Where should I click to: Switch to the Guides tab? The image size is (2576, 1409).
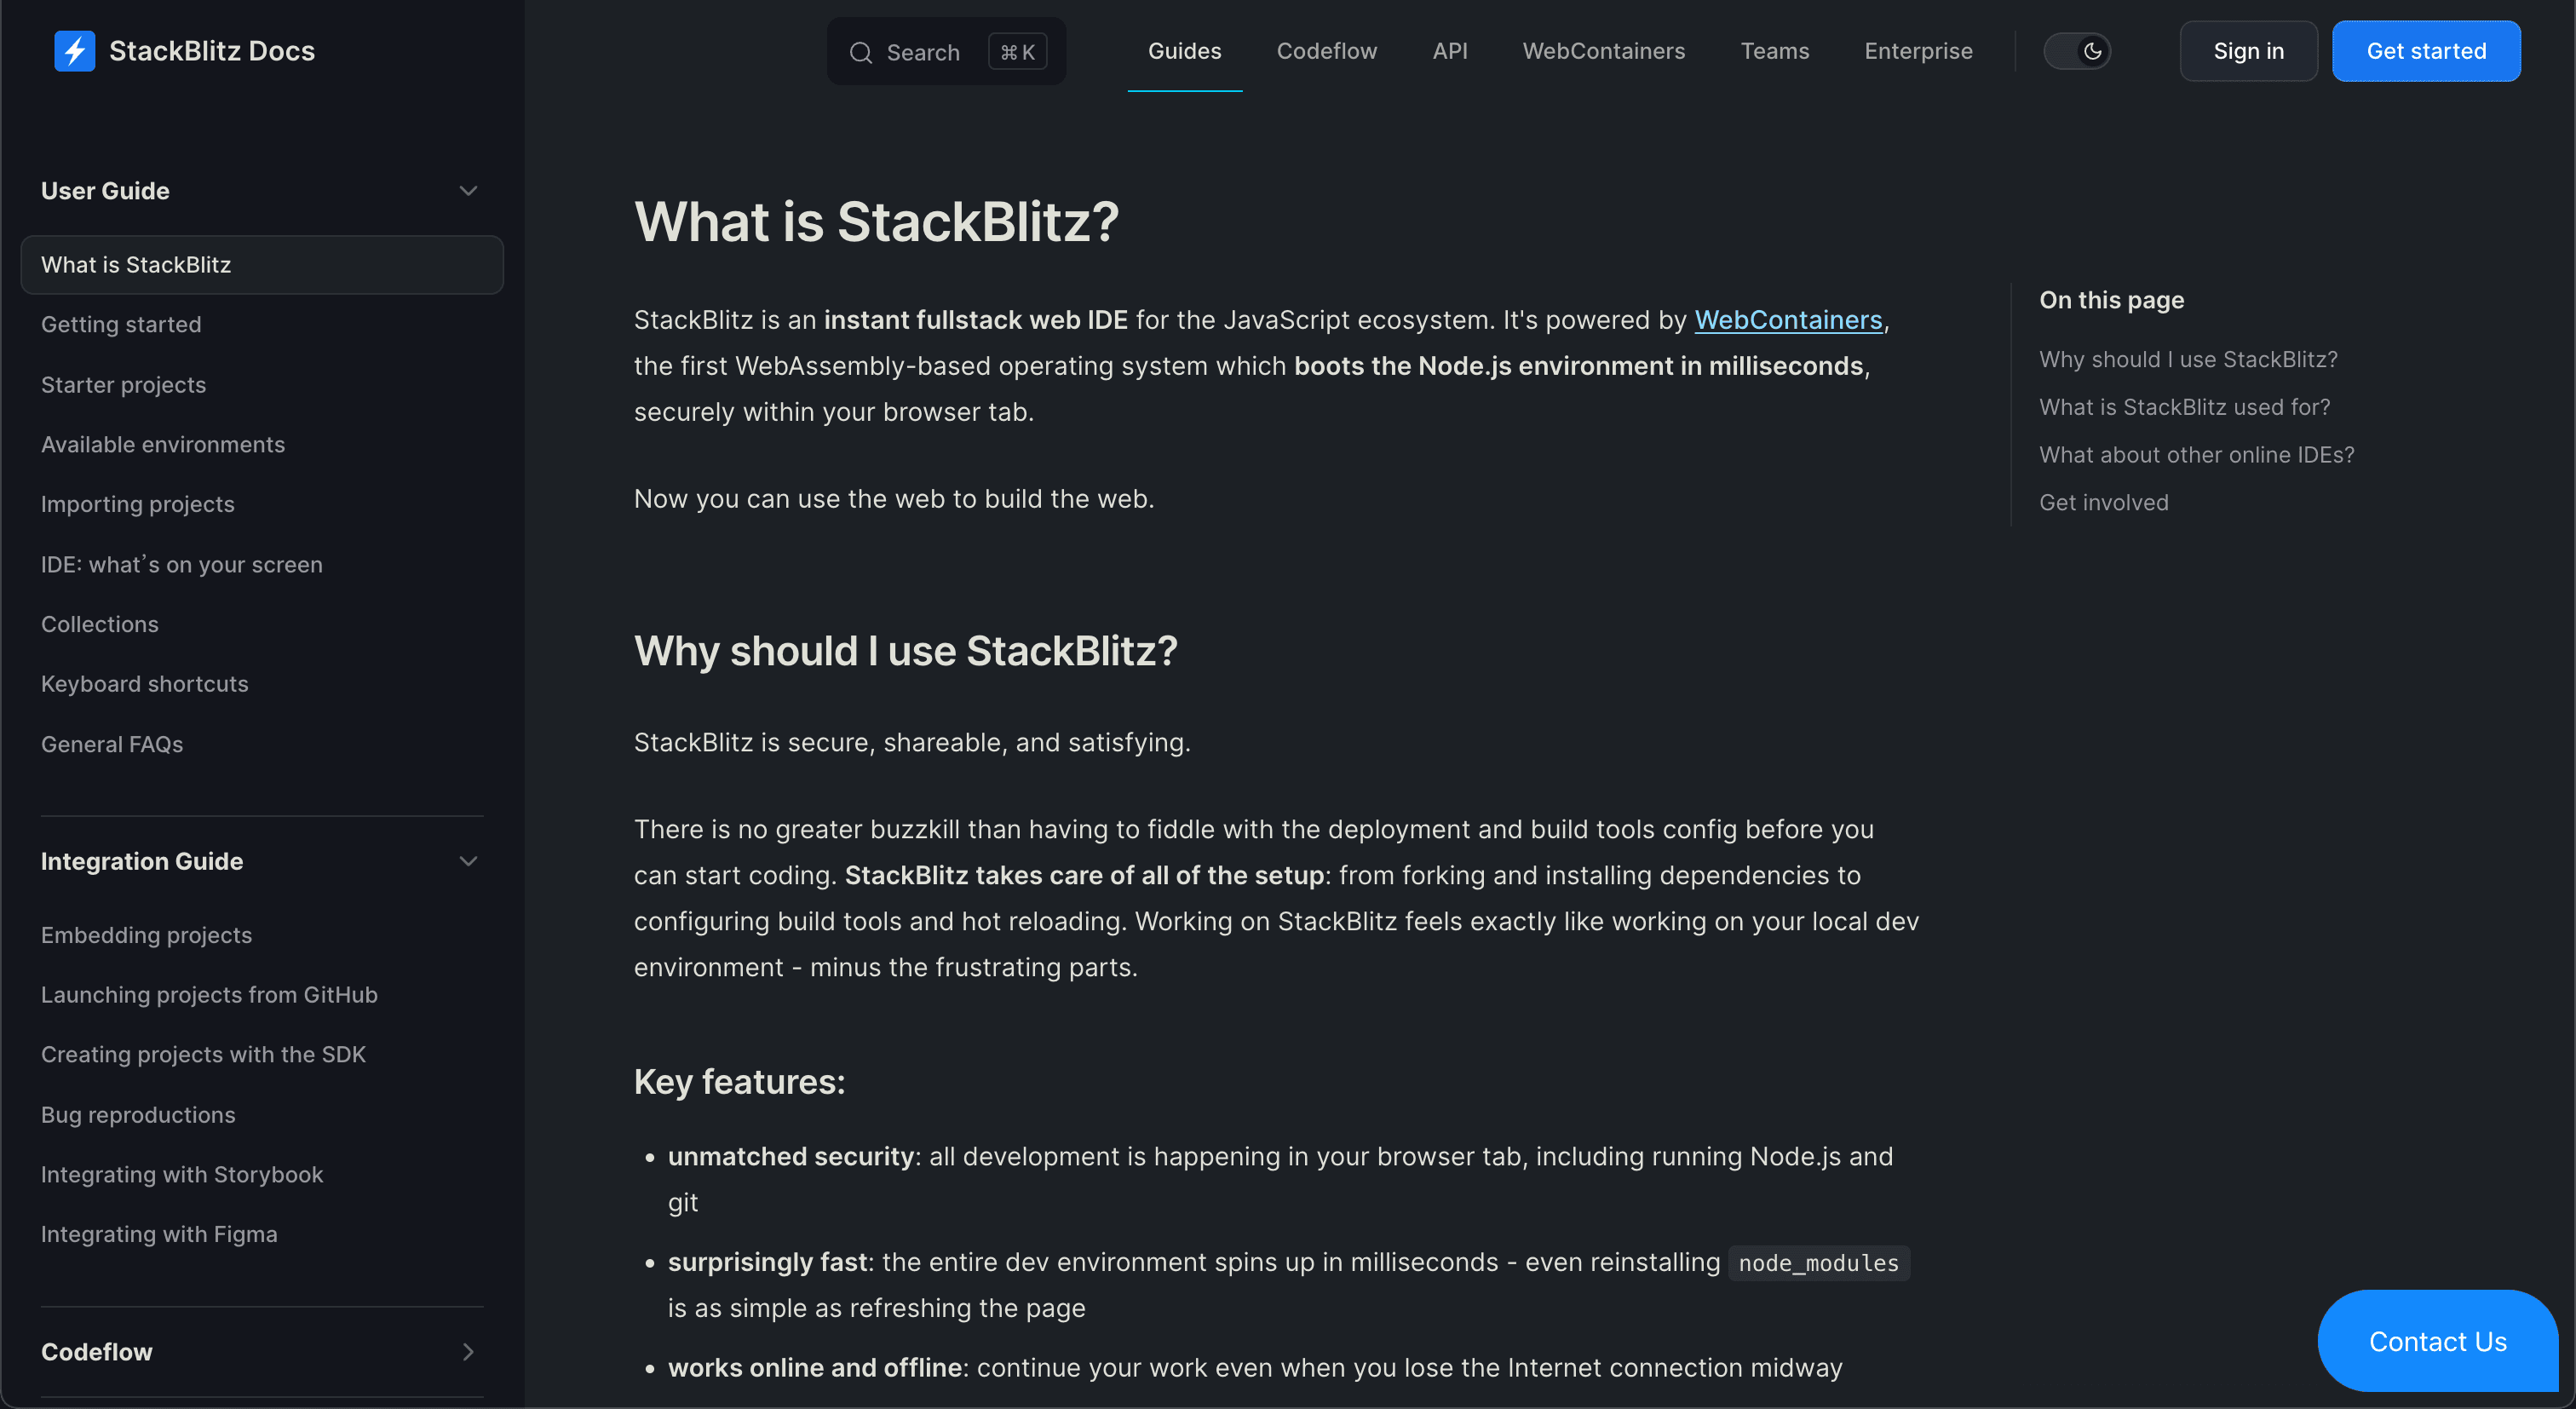(x=1184, y=51)
